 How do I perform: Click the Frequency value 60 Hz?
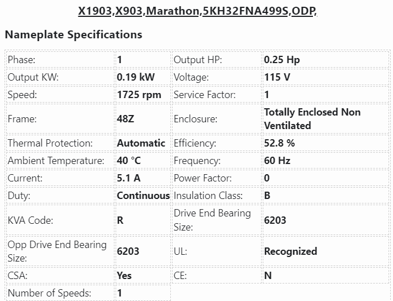coord(277,161)
